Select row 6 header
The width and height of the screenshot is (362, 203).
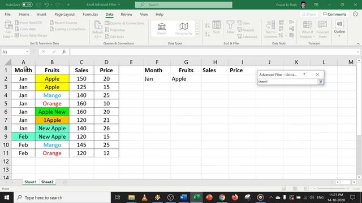click(6, 112)
